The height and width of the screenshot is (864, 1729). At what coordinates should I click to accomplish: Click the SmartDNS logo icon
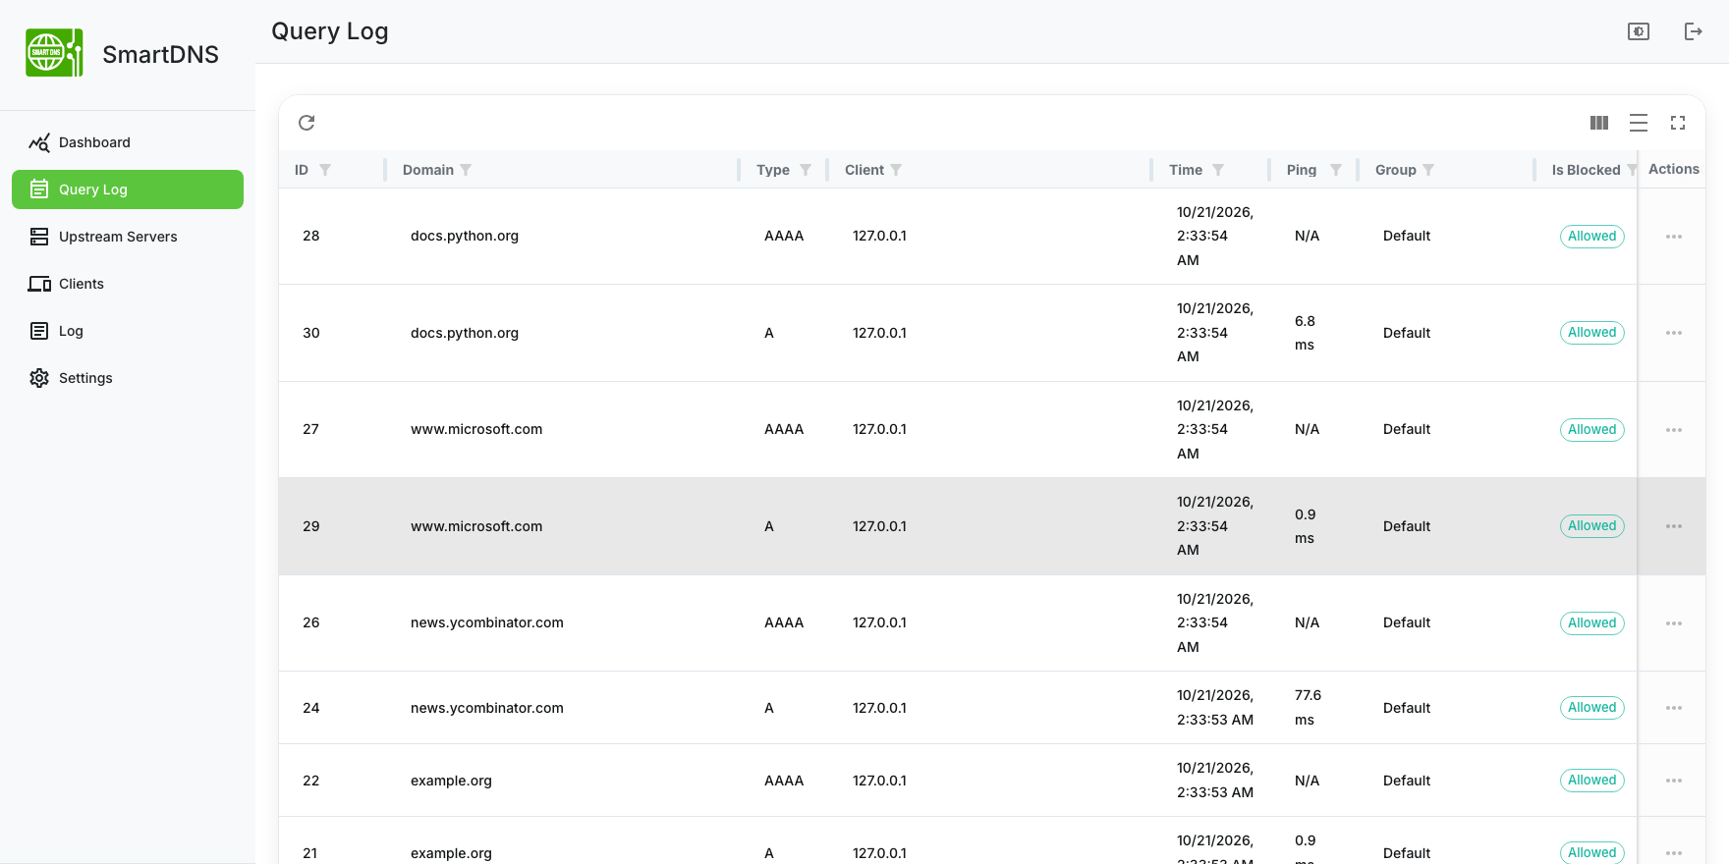tap(54, 53)
